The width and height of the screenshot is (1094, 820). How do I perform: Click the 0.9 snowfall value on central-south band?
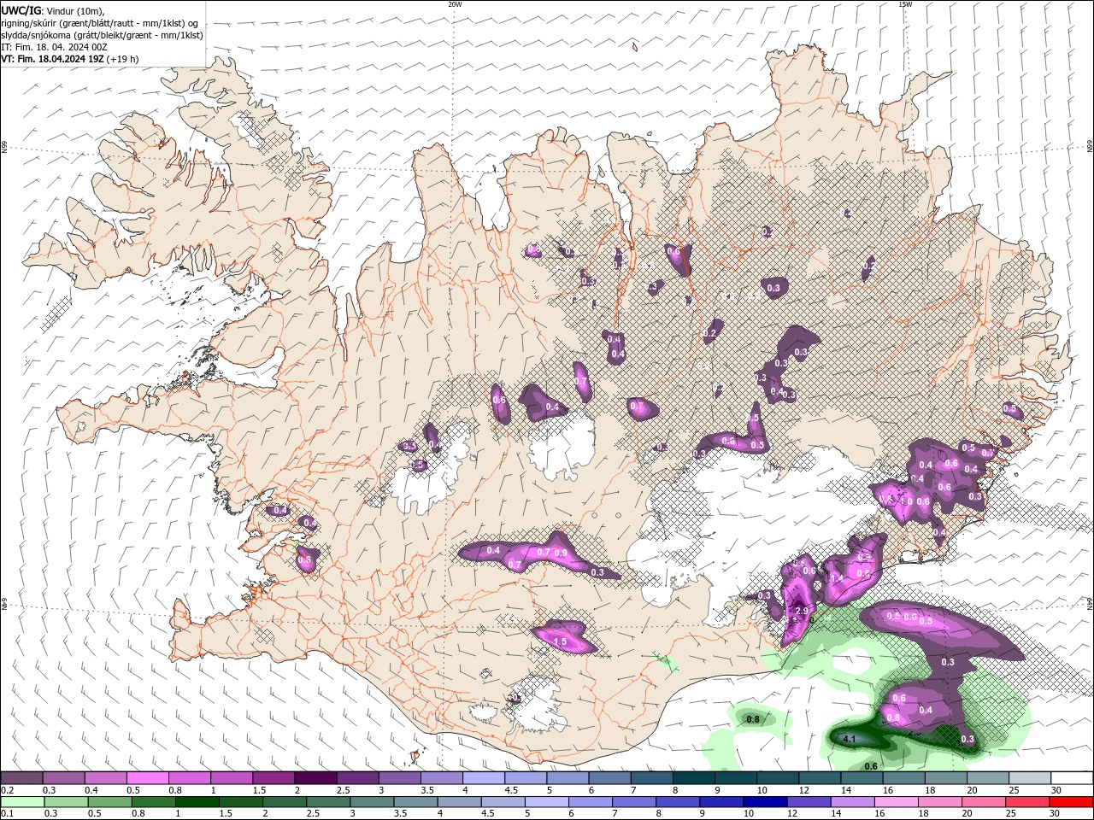(561, 553)
